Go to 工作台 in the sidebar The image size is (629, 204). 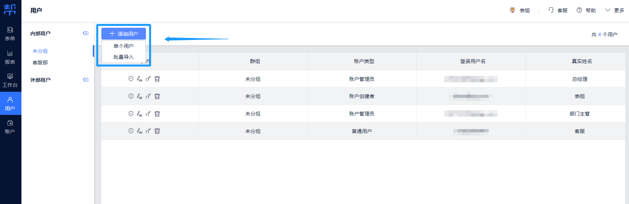click(x=10, y=81)
